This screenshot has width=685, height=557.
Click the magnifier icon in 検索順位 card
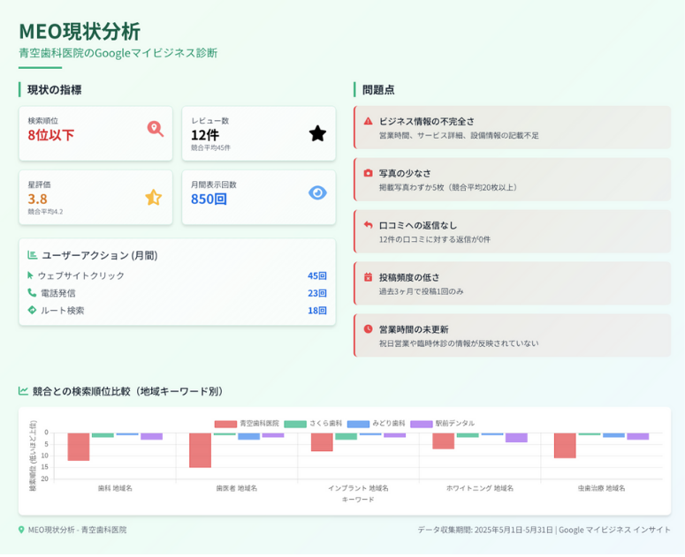(x=155, y=129)
